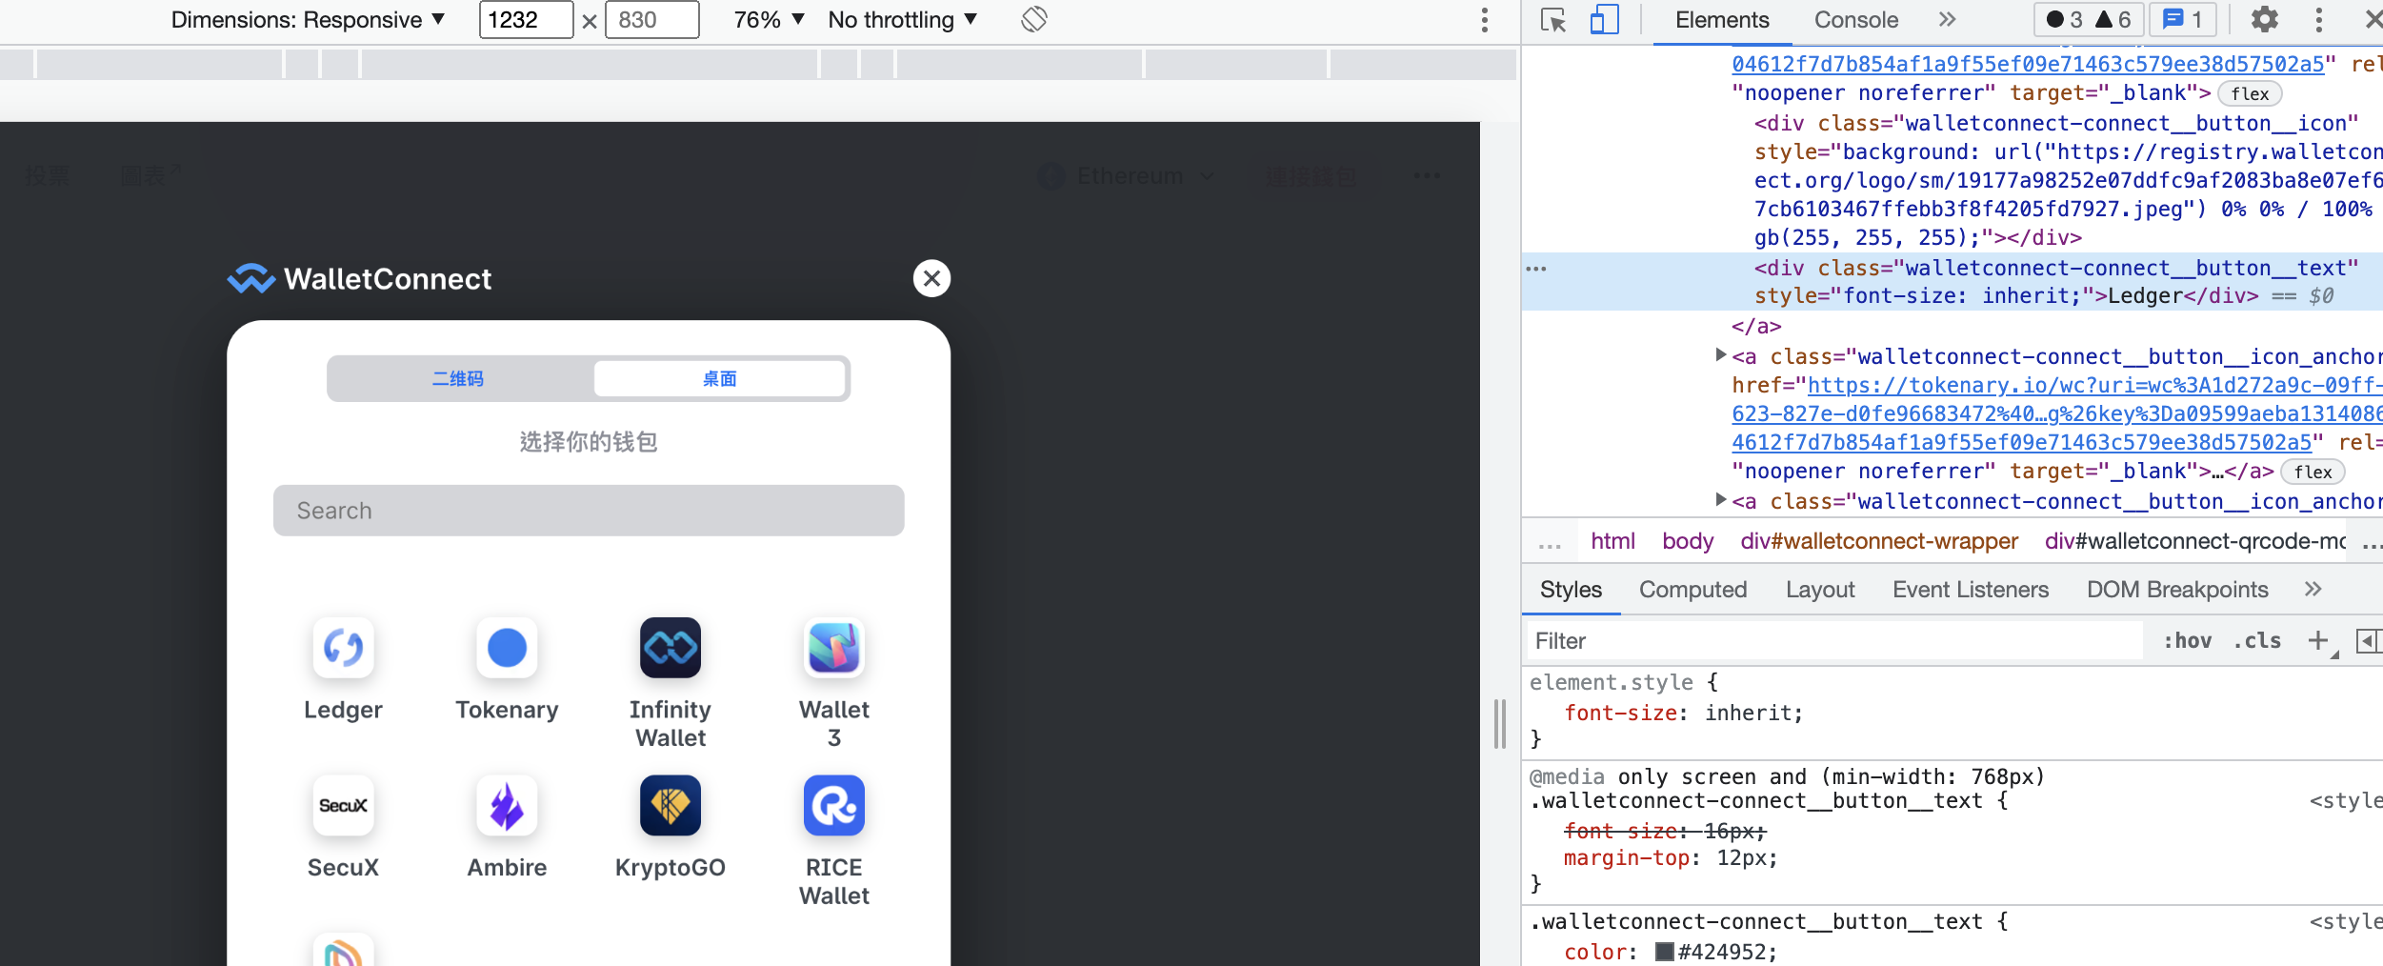Click the rotate device orientation icon
This screenshot has width=2383, height=966.
coord(1034,19)
